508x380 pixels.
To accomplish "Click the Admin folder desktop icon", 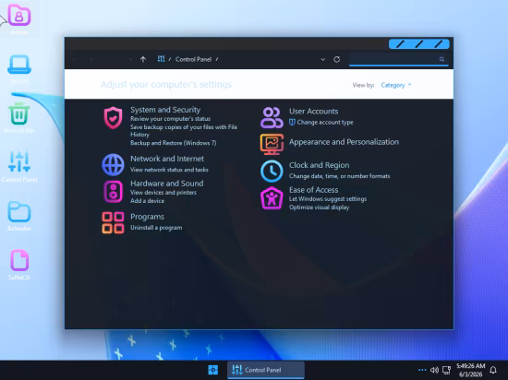I will [19, 19].
